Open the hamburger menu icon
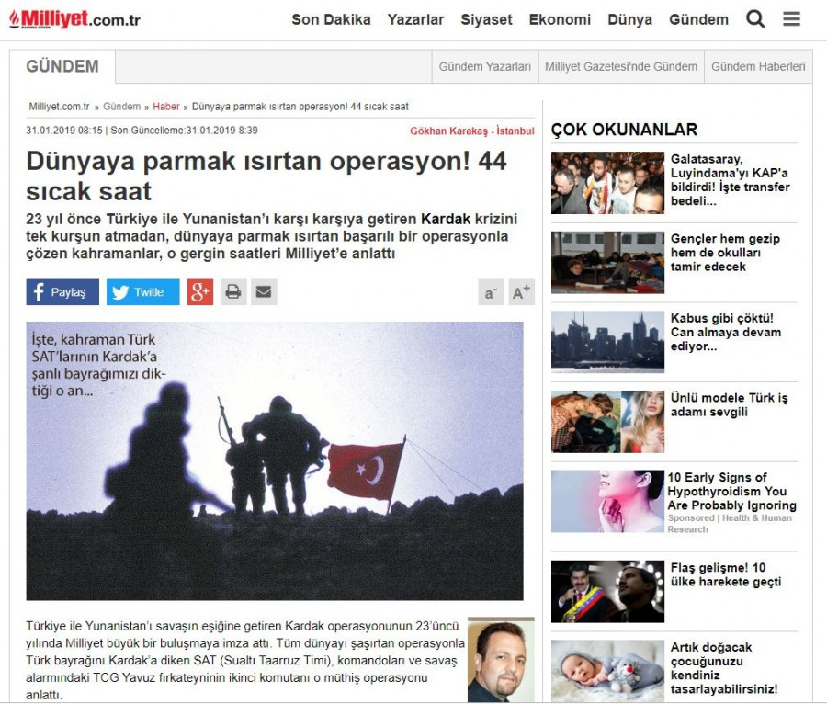This screenshot has height=704, width=827. (791, 19)
